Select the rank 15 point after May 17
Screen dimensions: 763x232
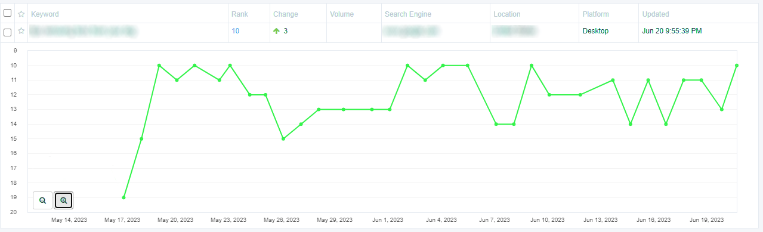point(141,139)
